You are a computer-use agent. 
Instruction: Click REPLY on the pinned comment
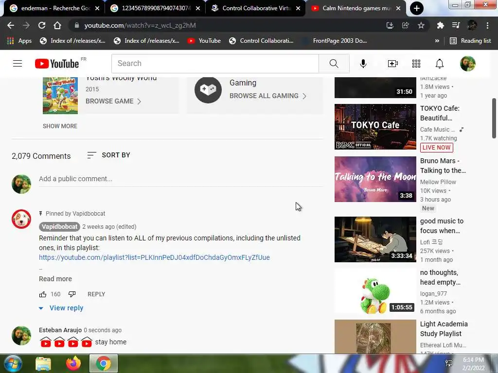coord(96,294)
